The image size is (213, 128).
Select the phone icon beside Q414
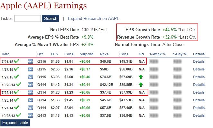coord(31,85)
